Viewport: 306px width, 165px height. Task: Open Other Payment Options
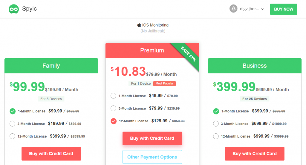coord(152,157)
